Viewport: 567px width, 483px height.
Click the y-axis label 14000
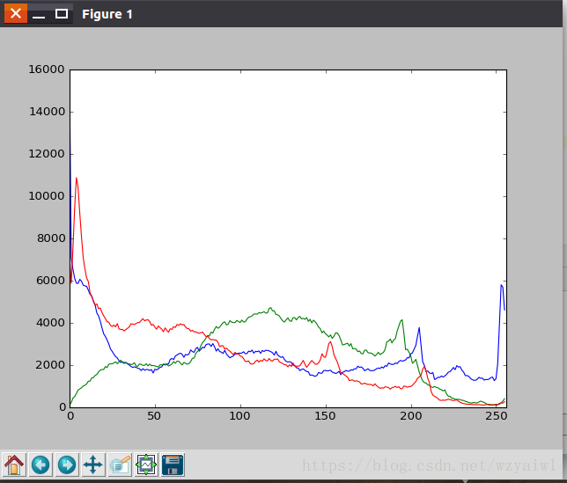point(48,112)
